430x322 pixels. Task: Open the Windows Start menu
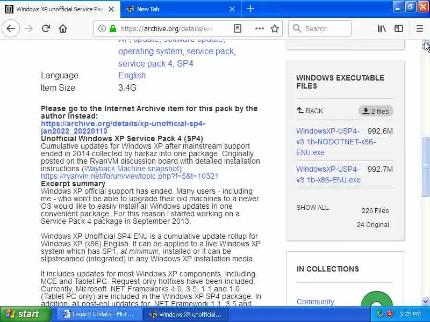tap(25, 314)
